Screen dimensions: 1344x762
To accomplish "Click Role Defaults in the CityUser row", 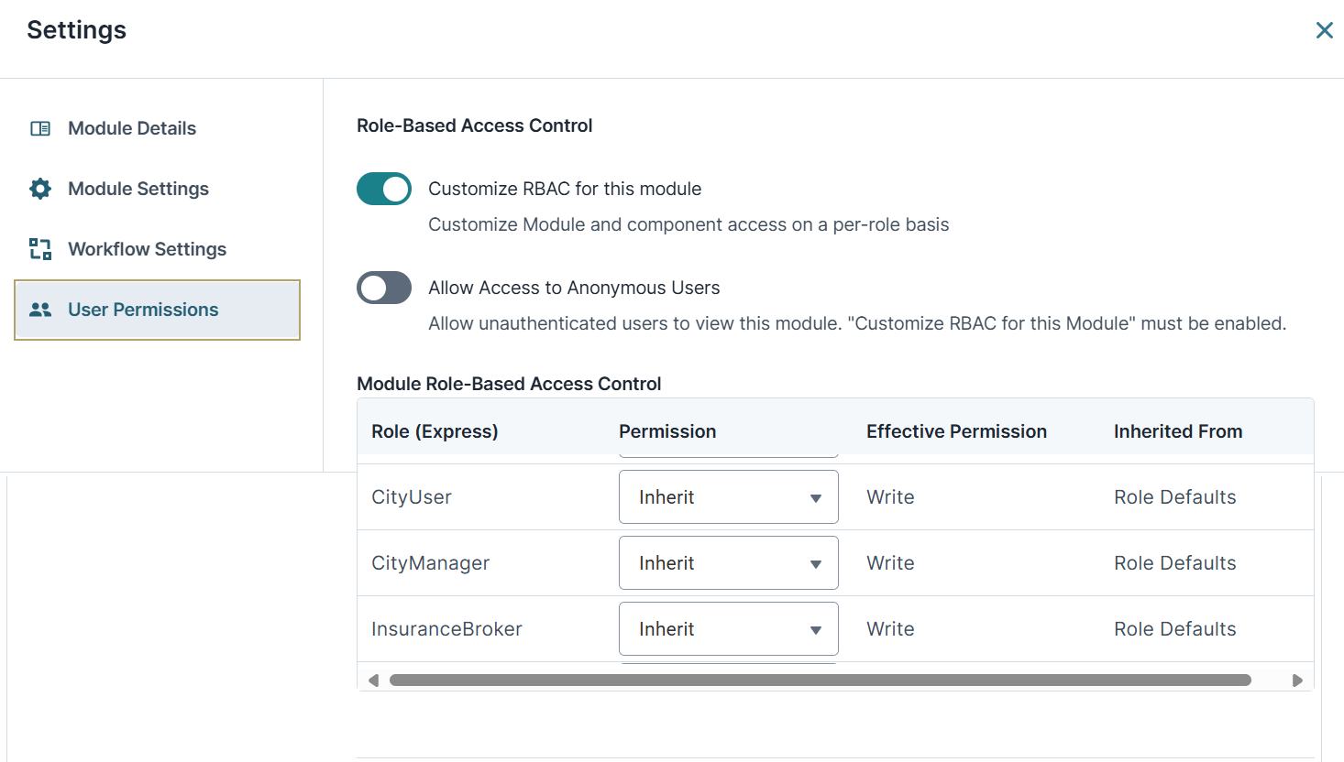I will point(1175,497).
